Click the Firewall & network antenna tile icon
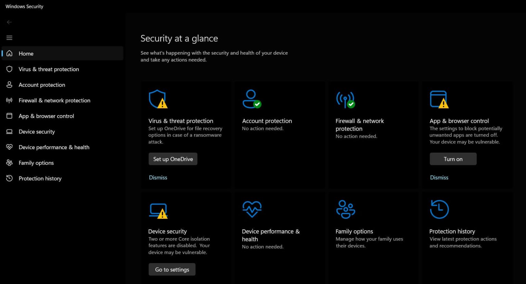This screenshot has width=526, height=284. coord(345,99)
